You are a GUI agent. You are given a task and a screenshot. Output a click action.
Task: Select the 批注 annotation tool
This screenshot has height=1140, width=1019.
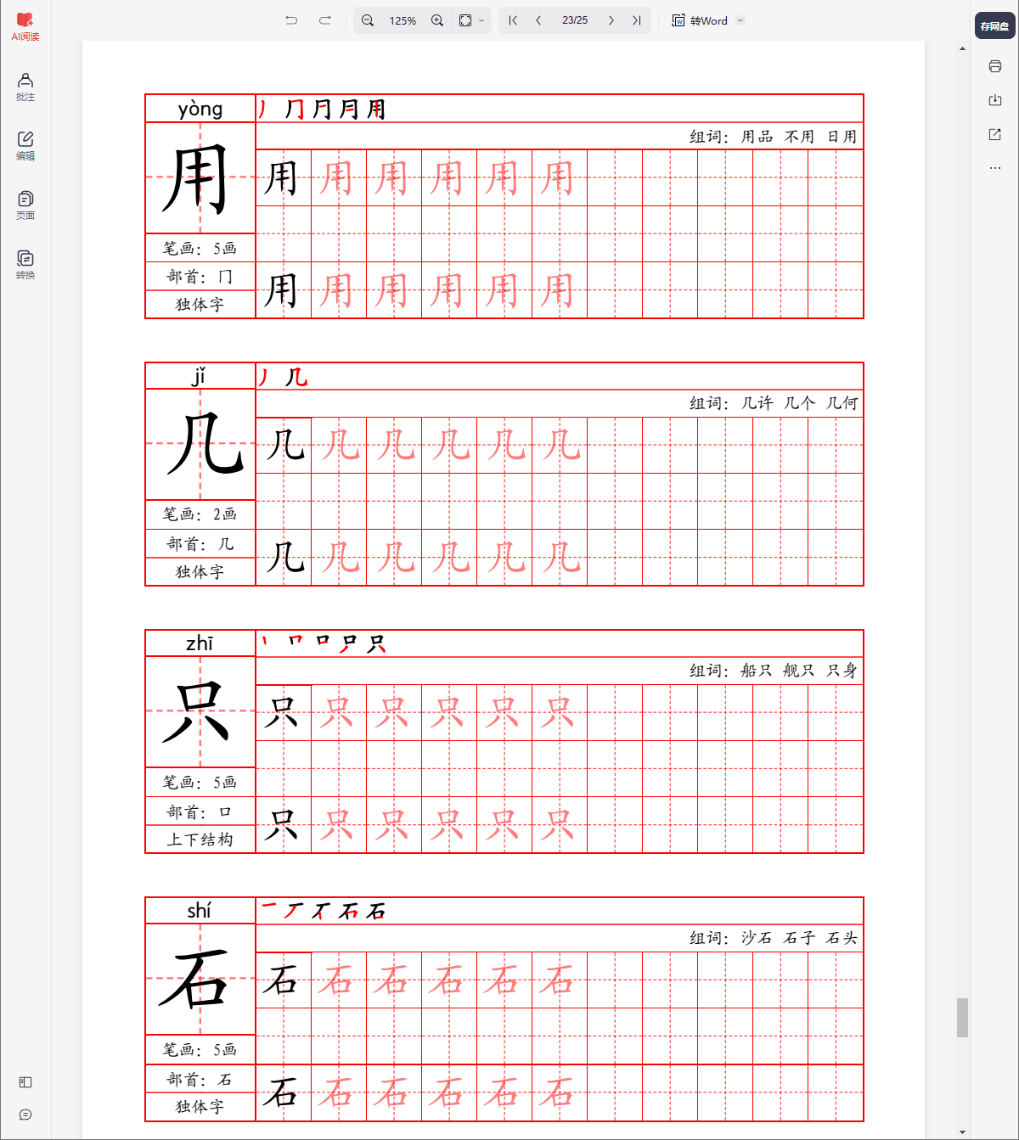coord(25,87)
